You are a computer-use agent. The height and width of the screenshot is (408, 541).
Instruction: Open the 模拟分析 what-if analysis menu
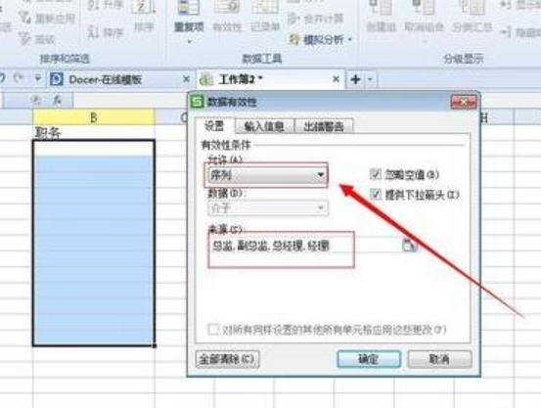point(320,40)
